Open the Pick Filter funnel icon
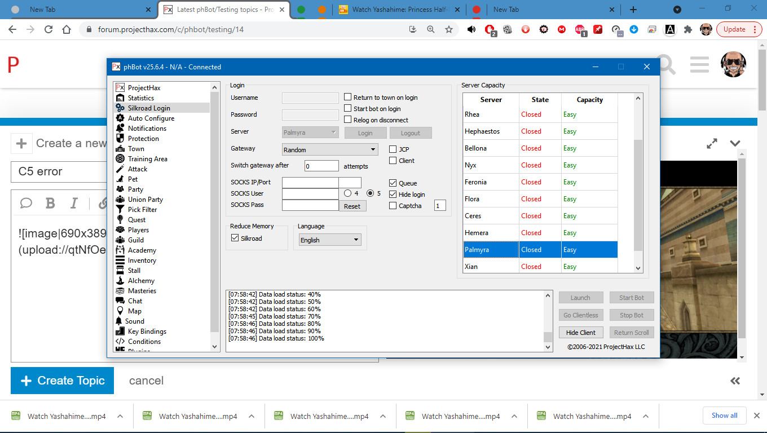The height and width of the screenshot is (433, 767). pyautogui.click(x=120, y=210)
